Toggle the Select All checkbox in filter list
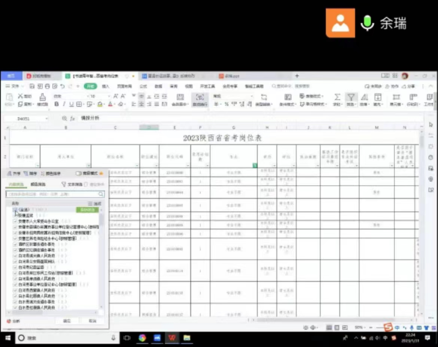 [x=15, y=210]
